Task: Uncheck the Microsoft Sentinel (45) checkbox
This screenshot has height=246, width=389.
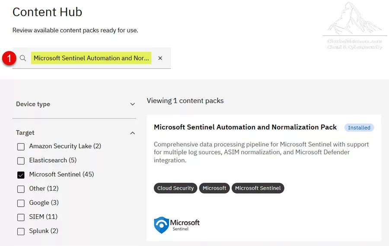Action: 21,175
